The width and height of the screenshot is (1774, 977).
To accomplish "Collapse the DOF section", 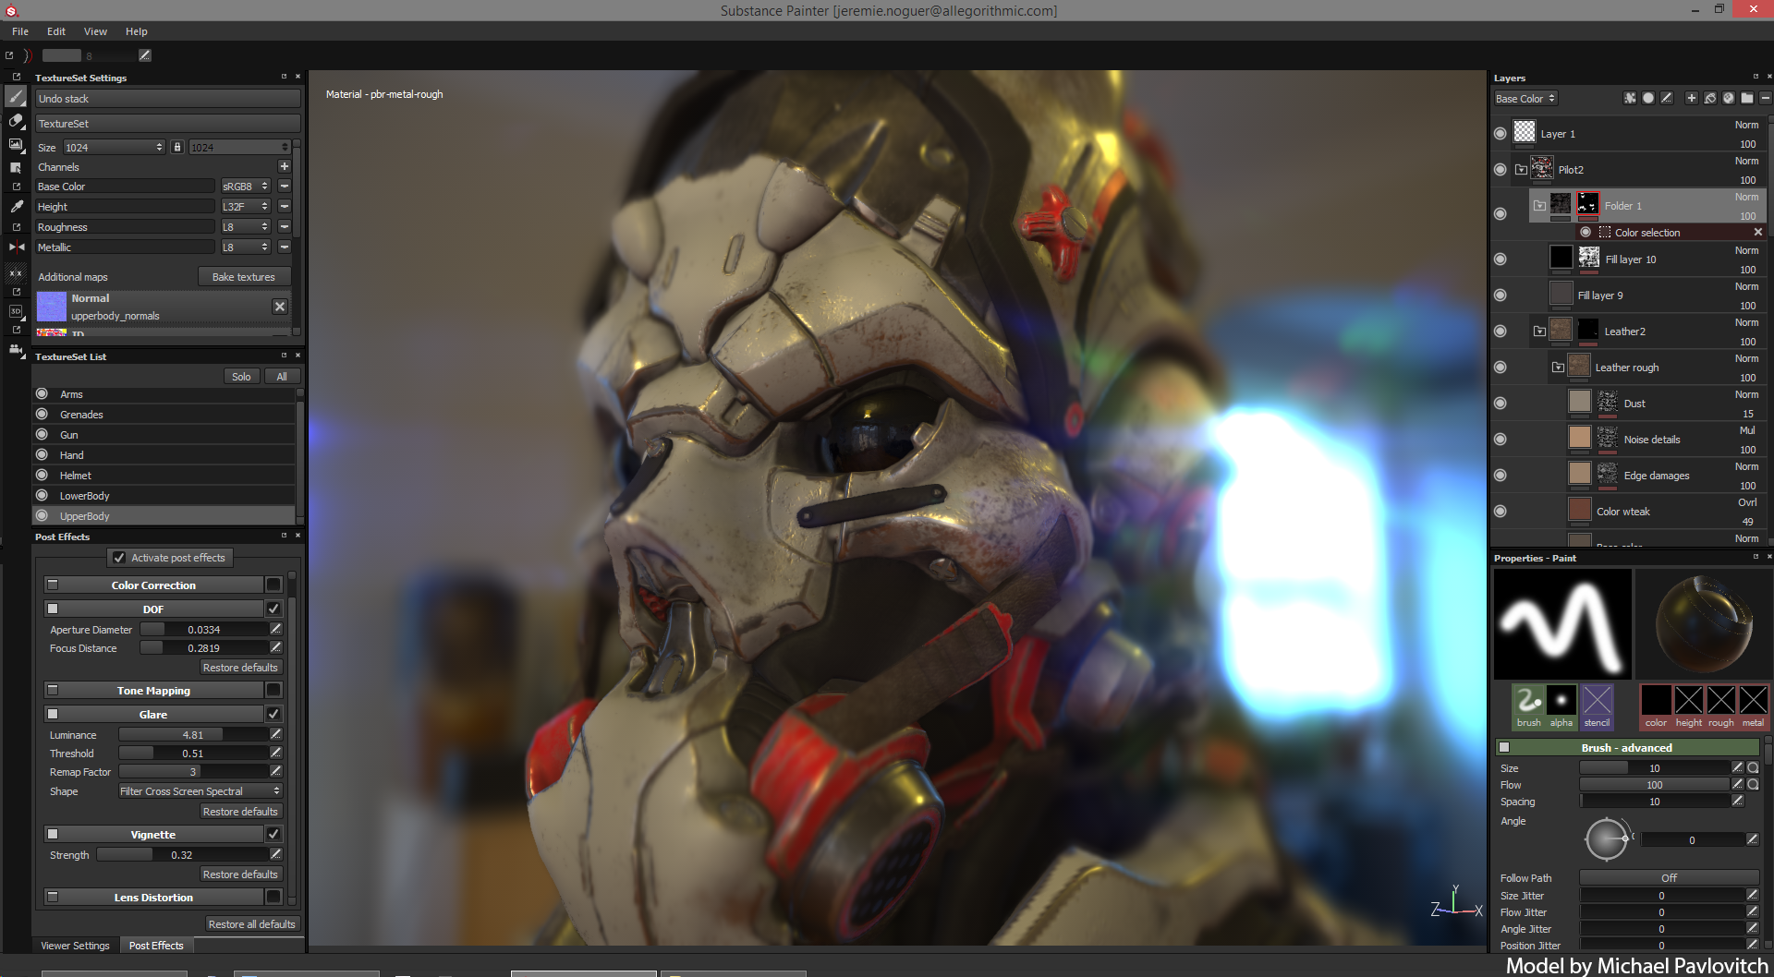I will coord(53,609).
